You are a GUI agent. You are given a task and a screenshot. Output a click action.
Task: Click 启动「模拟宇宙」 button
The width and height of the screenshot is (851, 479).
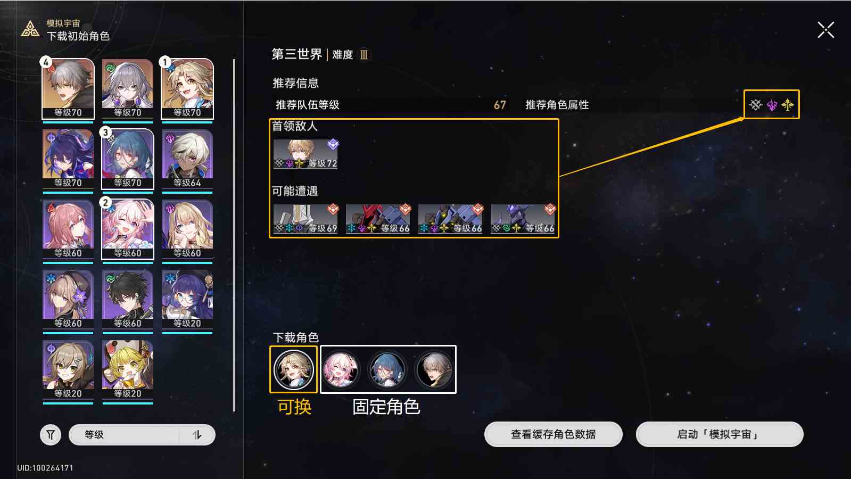[720, 434]
